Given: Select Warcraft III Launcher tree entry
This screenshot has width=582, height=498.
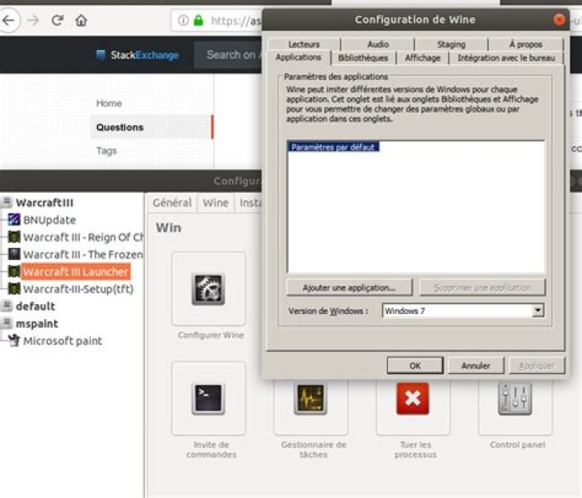Looking at the screenshot, I should coord(75,272).
